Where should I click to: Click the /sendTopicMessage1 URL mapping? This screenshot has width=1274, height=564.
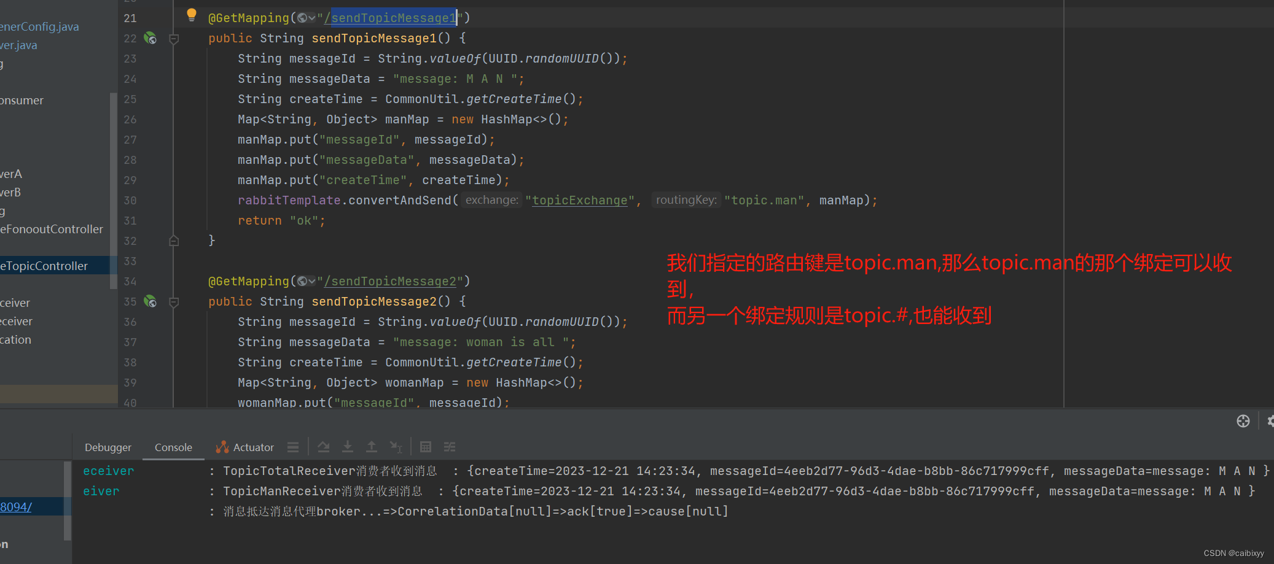[x=391, y=18]
